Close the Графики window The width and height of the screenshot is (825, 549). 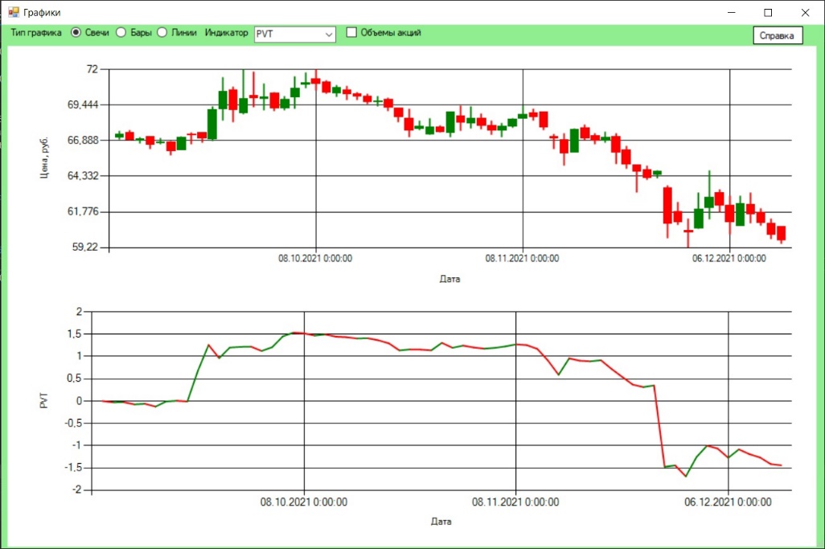tap(805, 12)
